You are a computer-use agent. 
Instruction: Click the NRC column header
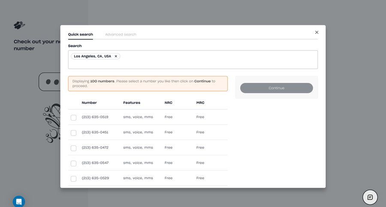click(x=169, y=103)
